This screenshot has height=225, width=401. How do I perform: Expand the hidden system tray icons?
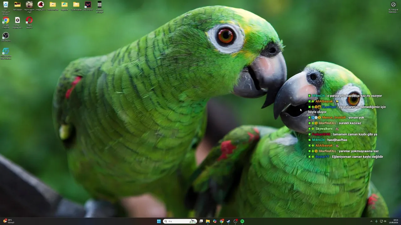click(x=371, y=221)
